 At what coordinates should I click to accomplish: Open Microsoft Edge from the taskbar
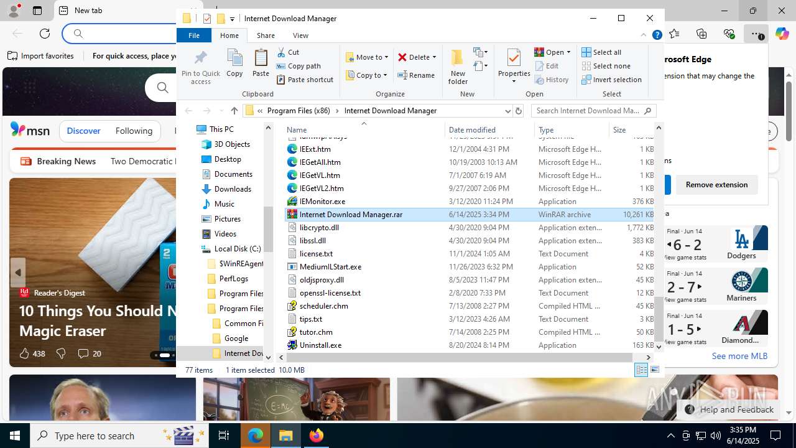pyautogui.click(x=256, y=436)
